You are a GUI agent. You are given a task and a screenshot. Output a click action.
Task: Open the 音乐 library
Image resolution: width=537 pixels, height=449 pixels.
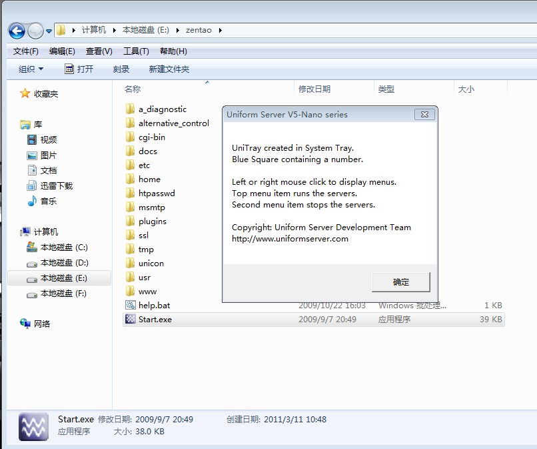pyautogui.click(x=42, y=201)
